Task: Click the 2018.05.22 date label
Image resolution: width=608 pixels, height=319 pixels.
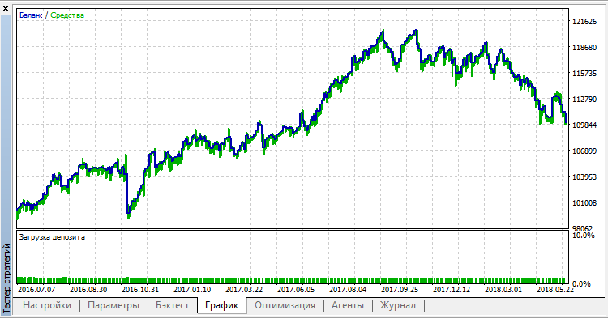Action: point(555,290)
